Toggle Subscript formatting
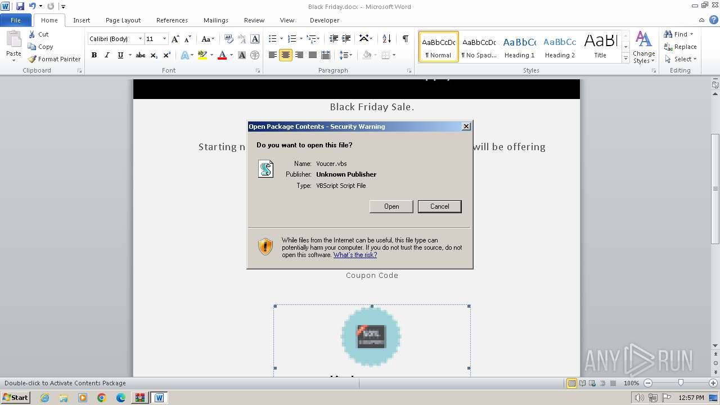The width and height of the screenshot is (720, 405). (x=154, y=55)
